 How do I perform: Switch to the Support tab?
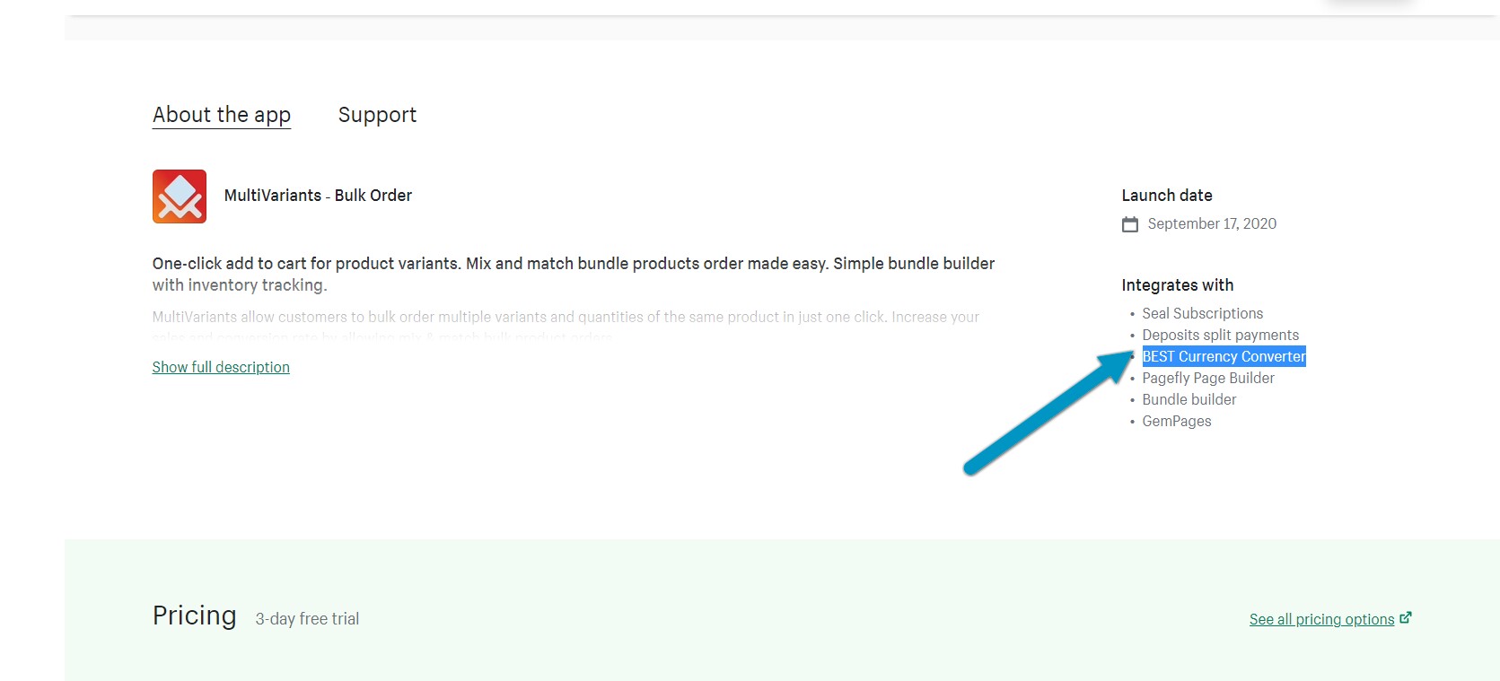click(377, 115)
